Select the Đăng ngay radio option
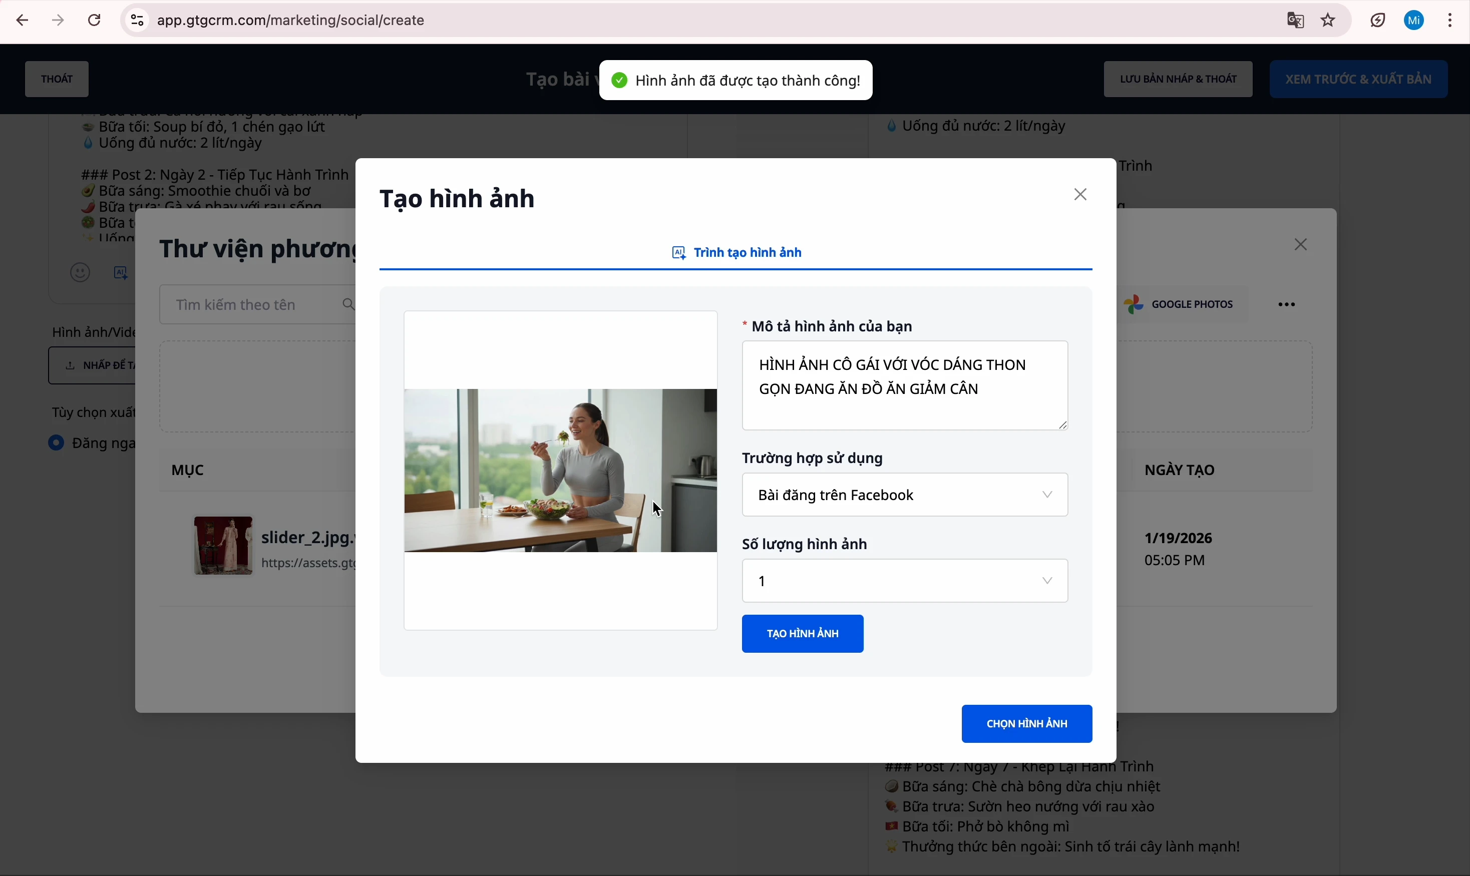 (56, 443)
